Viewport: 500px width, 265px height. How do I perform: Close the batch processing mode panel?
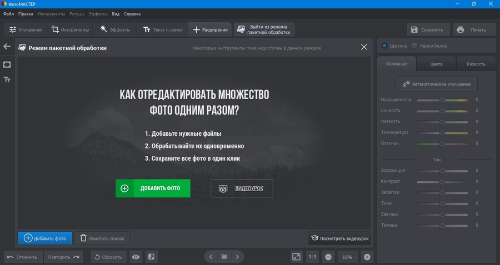[364, 47]
